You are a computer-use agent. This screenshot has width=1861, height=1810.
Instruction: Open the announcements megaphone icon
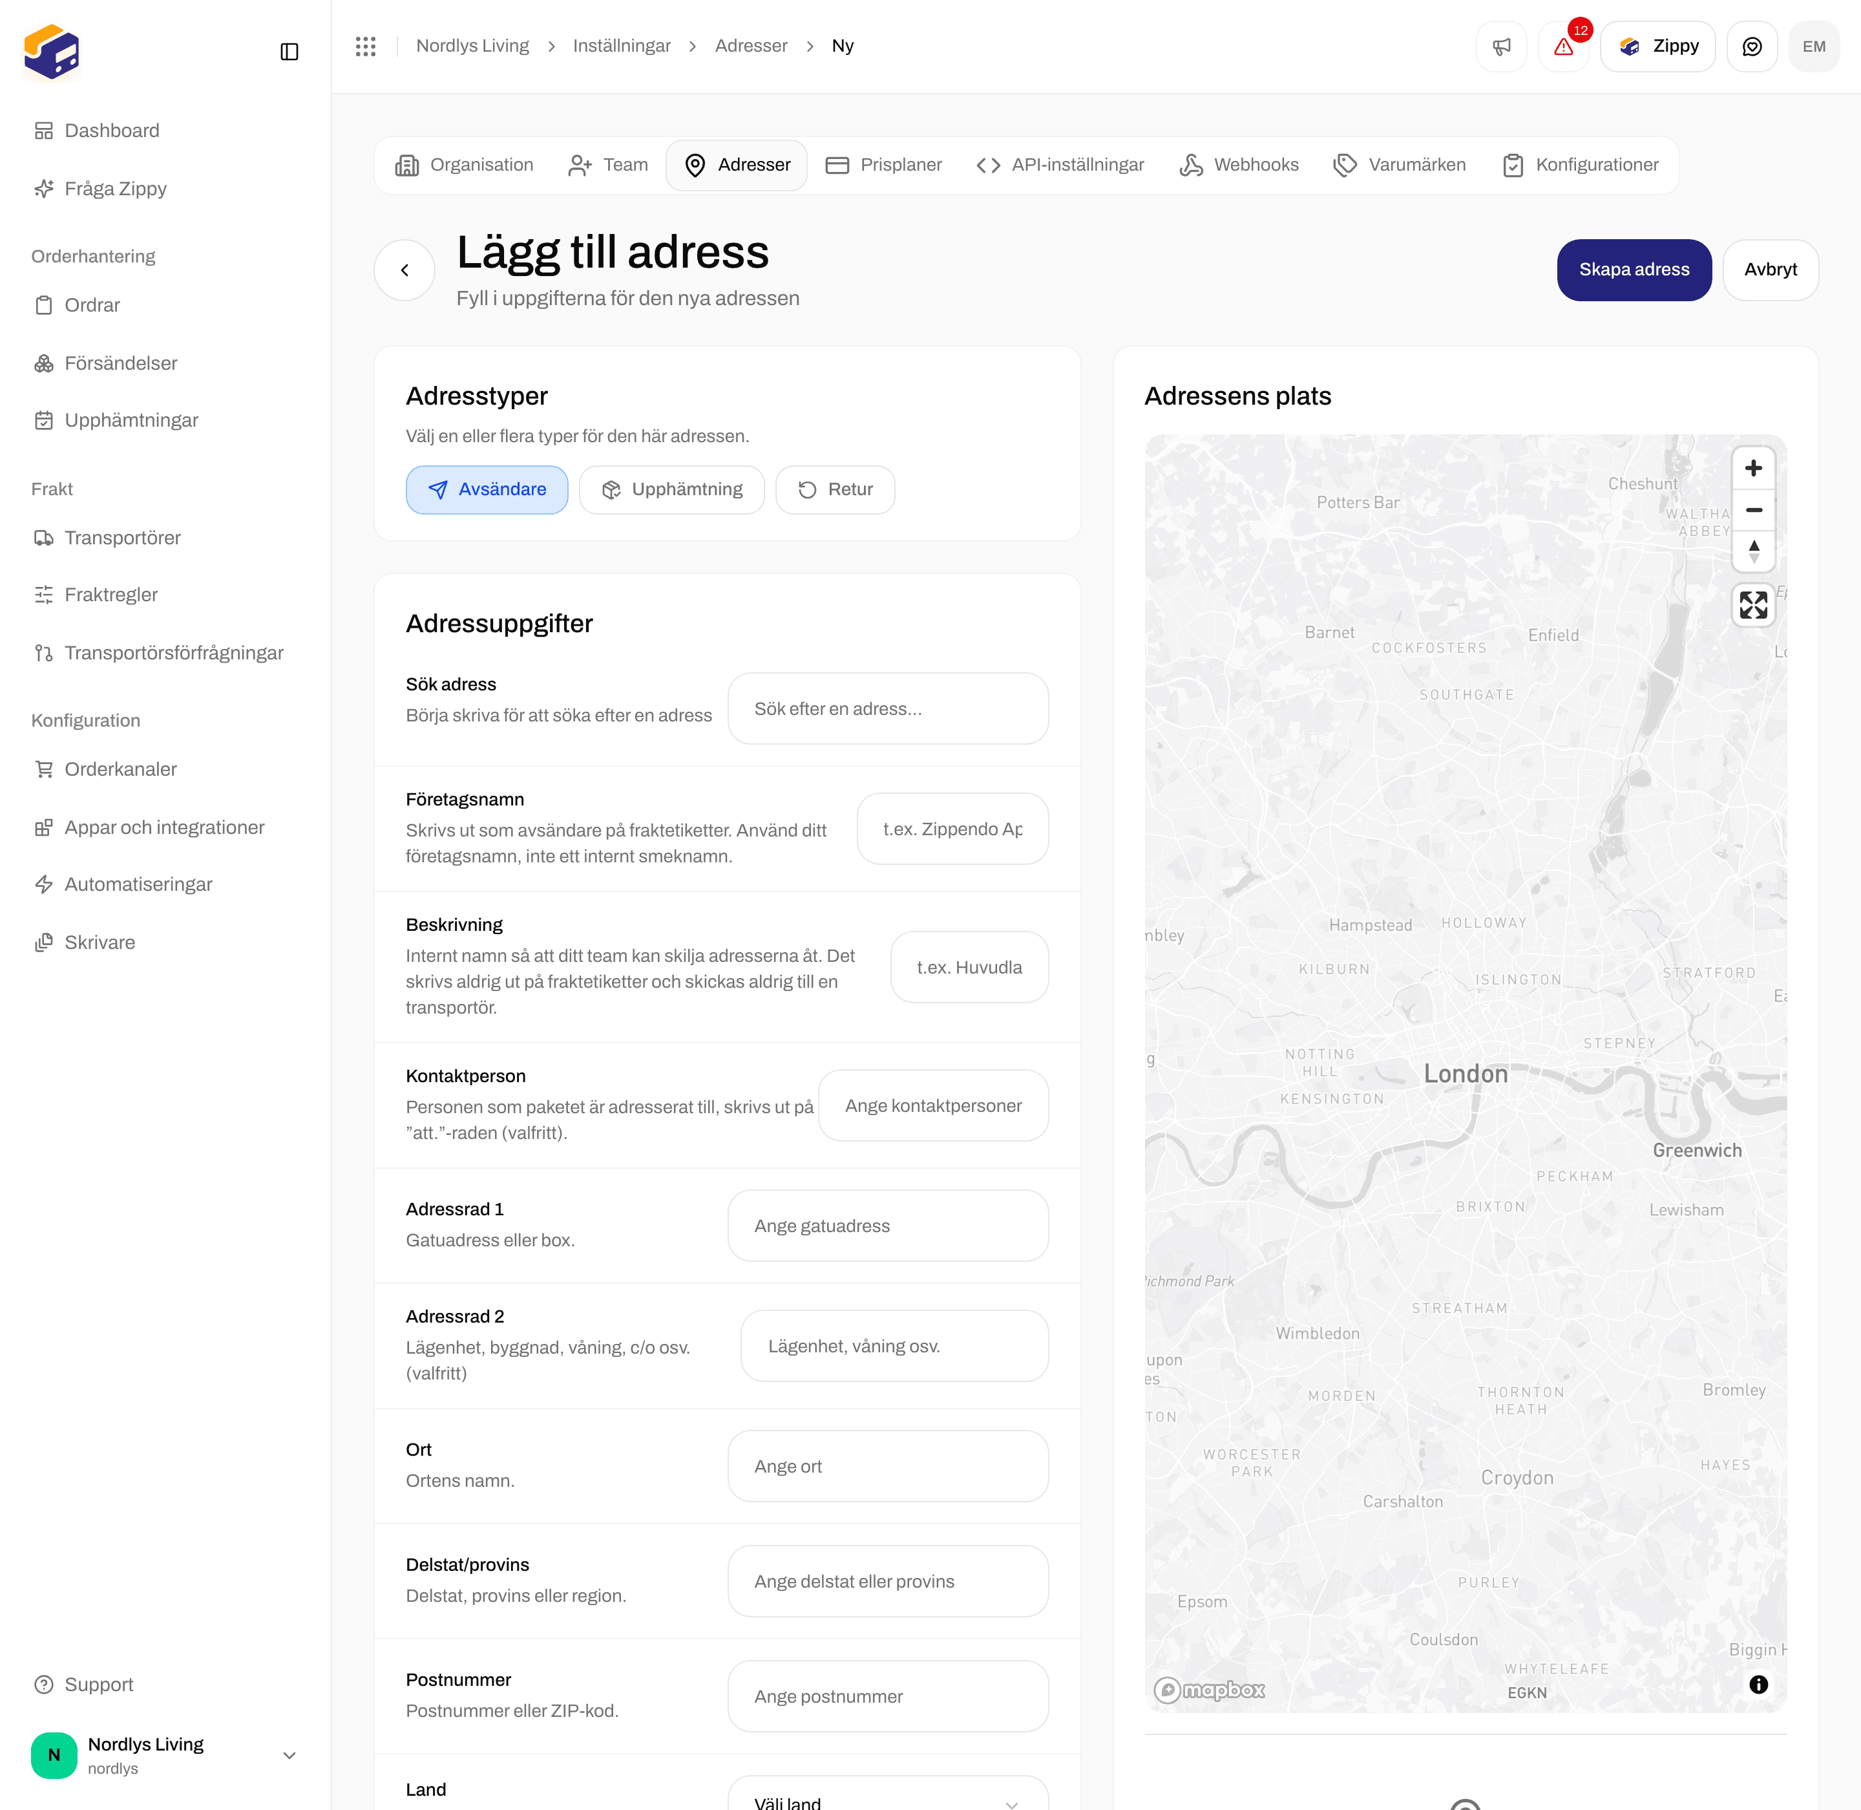1502,47
